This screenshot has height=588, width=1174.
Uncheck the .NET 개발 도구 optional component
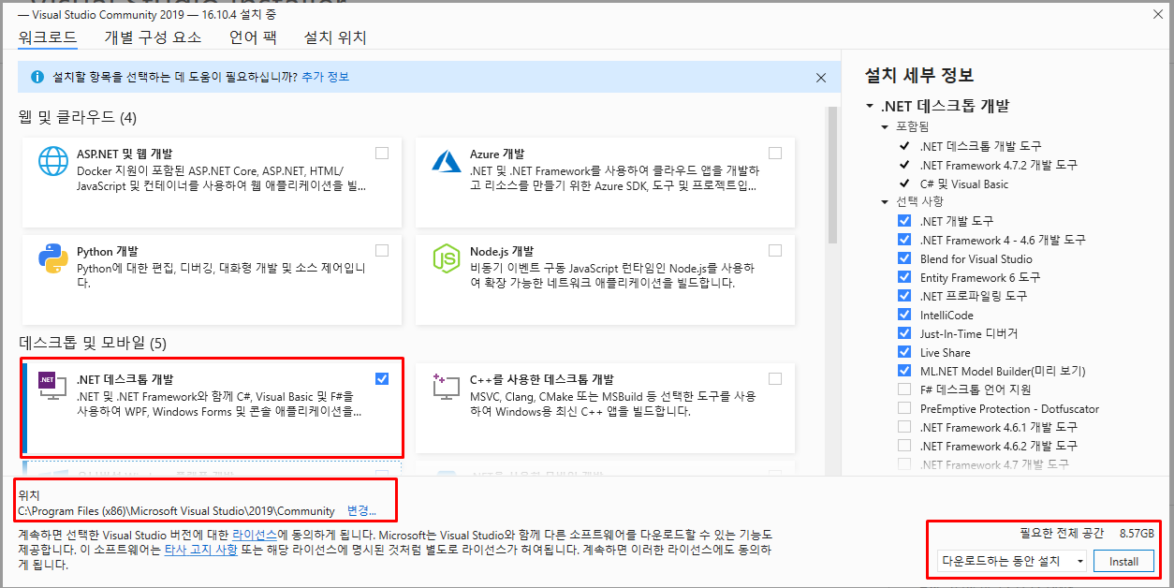904,221
